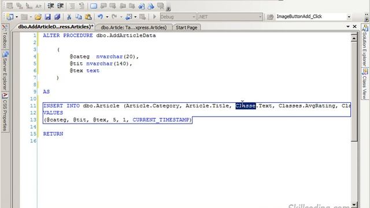Undo the last edit
The height and width of the screenshot is (208, 370).
pos(100,17)
